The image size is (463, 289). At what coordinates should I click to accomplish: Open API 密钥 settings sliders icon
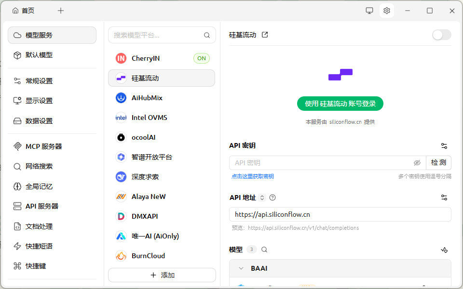tap(444, 145)
